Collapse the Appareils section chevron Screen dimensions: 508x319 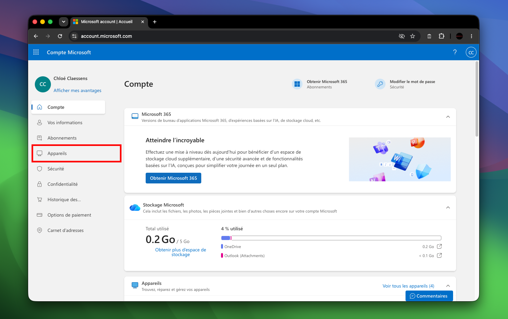point(448,286)
